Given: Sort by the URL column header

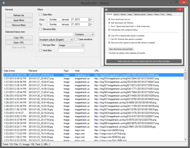Looking at the screenshot, I should 138,71.
